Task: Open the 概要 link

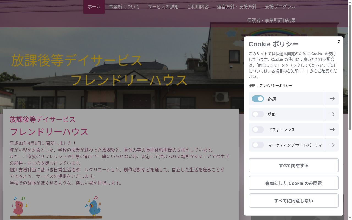Action: click(252, 86)
